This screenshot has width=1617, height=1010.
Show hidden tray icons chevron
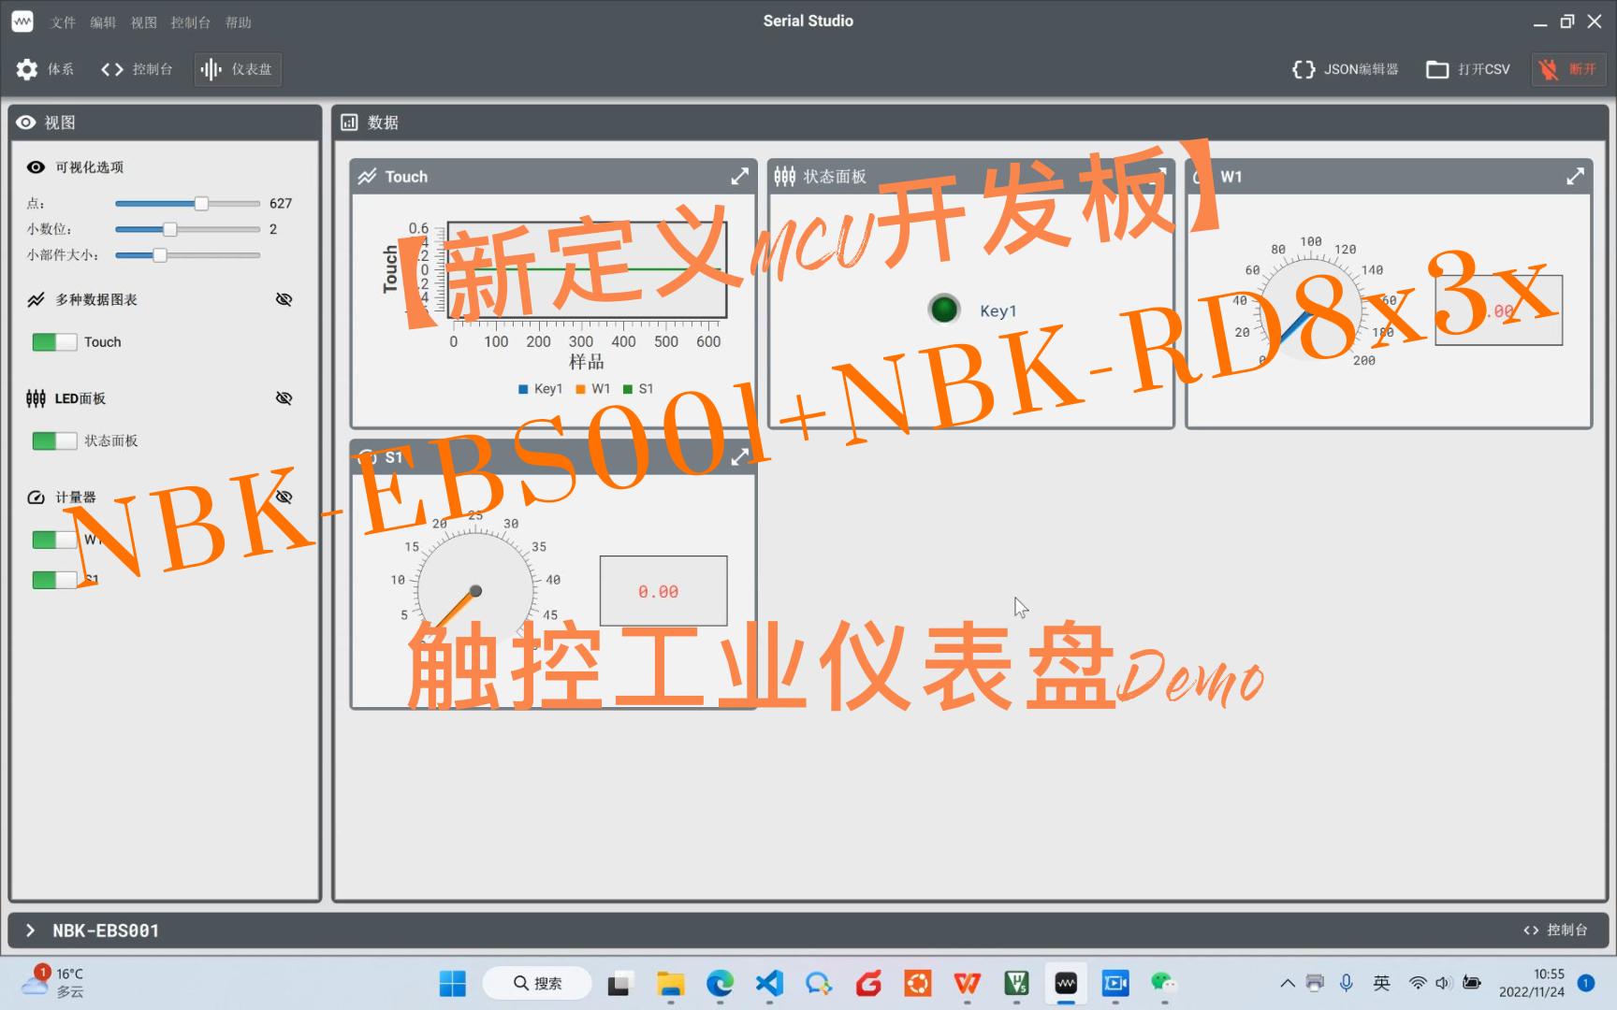[1288, 983]
